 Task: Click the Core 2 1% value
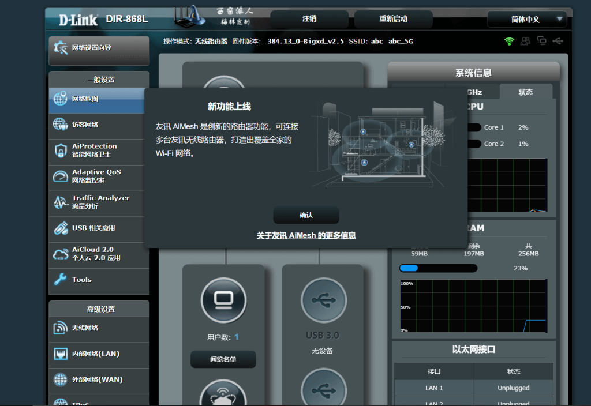pyautogui.click(x=523, y=144)
